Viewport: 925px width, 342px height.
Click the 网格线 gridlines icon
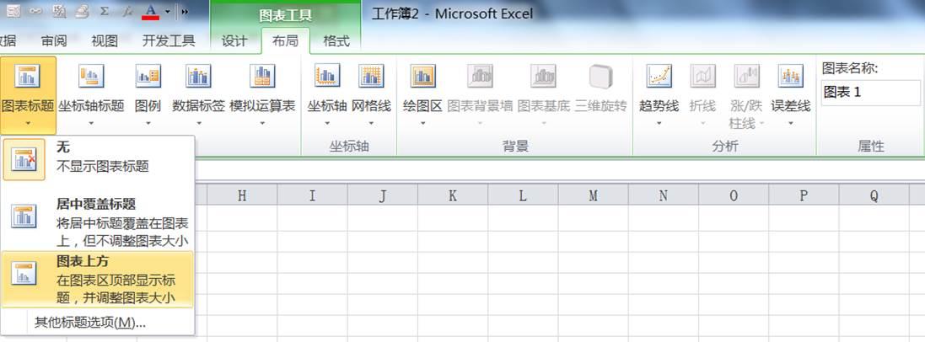372,77
